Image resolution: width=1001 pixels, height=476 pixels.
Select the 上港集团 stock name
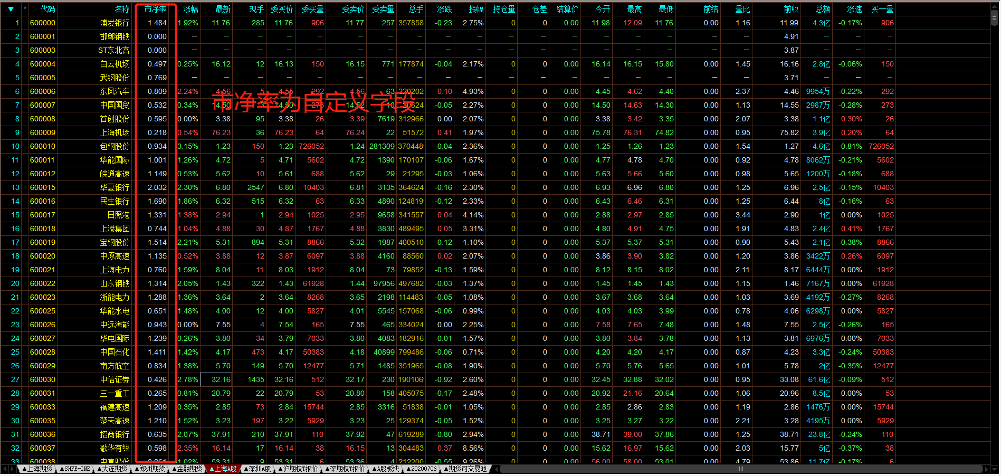click(x=115, y=229)
